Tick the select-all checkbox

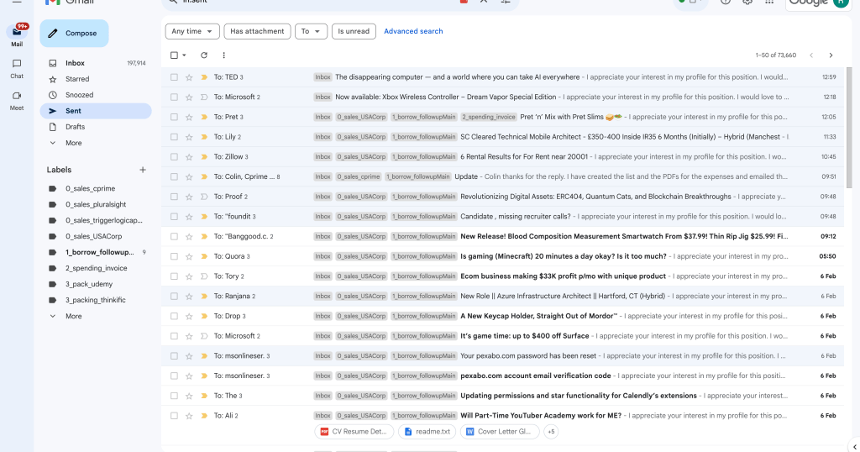coord(174,55)
